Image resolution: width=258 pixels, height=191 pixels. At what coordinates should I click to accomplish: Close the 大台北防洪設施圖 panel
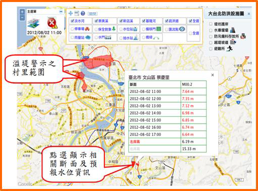coord(249,14)
